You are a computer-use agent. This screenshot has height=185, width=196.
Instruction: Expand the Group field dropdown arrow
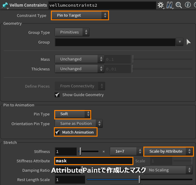point(180,42)
